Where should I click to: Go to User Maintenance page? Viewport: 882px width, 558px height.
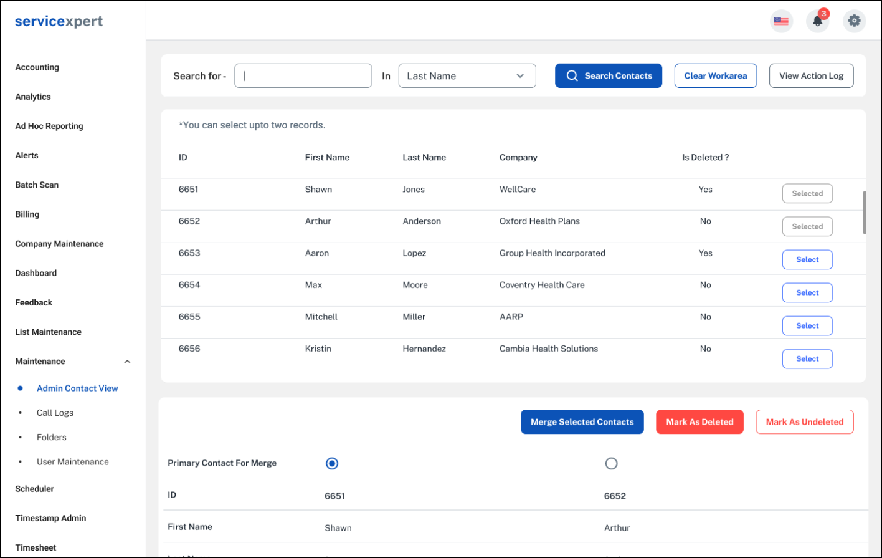point(72,462)
